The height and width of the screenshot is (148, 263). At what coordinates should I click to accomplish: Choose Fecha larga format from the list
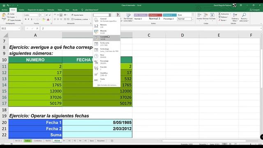pyautogui.click(x=107, y=50)
